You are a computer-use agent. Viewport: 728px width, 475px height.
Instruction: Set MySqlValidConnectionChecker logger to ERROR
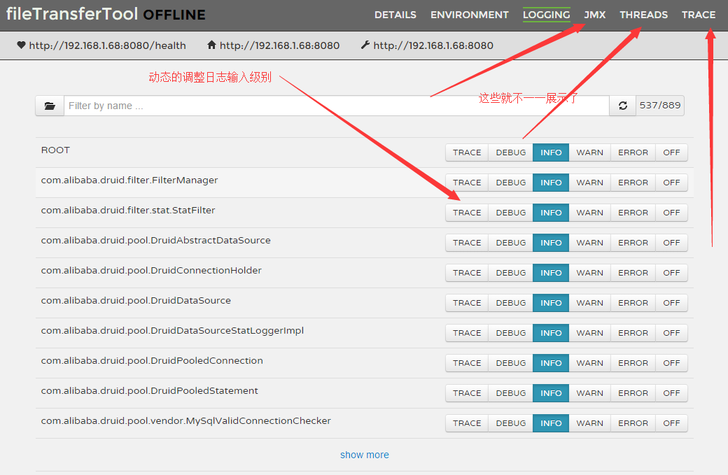click(x=633, y=423)
